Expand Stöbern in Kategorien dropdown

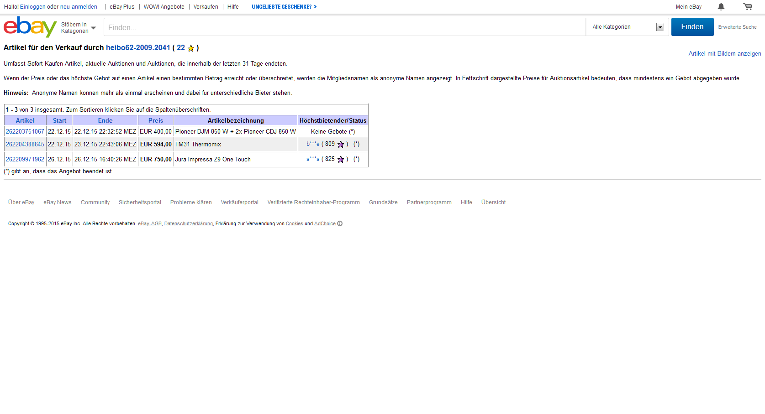[x=79, y=28]
